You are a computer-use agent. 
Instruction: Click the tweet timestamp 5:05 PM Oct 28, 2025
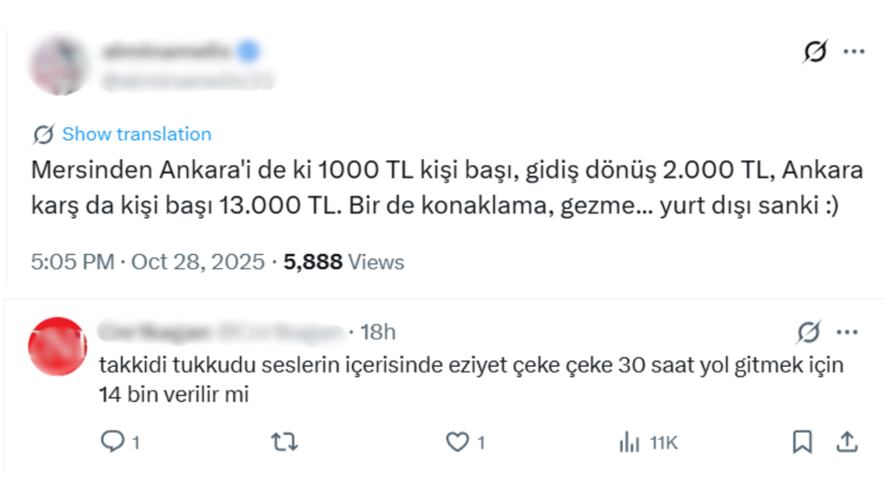coord(147,261)
